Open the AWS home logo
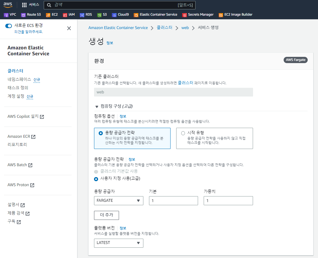The image size is (318, 258). point(8,5)
